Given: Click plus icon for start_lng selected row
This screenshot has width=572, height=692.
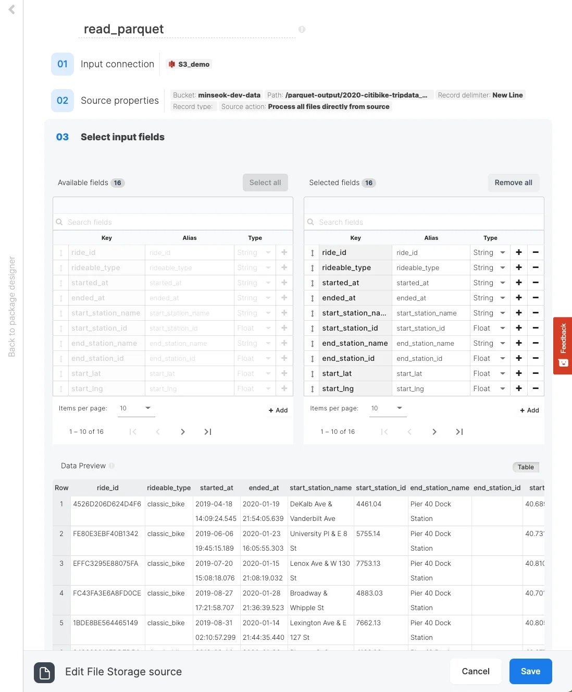Looking at the screenshot, I should click(519, 389).
